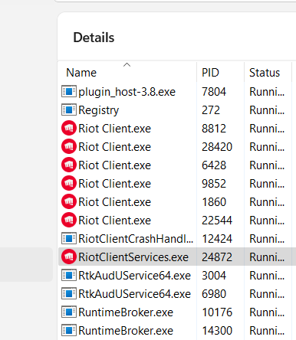Select the RiotClientCrashHandl... process name
This screenshot has width=296, height=340.
pyautogui.click(x=136, y=239)
